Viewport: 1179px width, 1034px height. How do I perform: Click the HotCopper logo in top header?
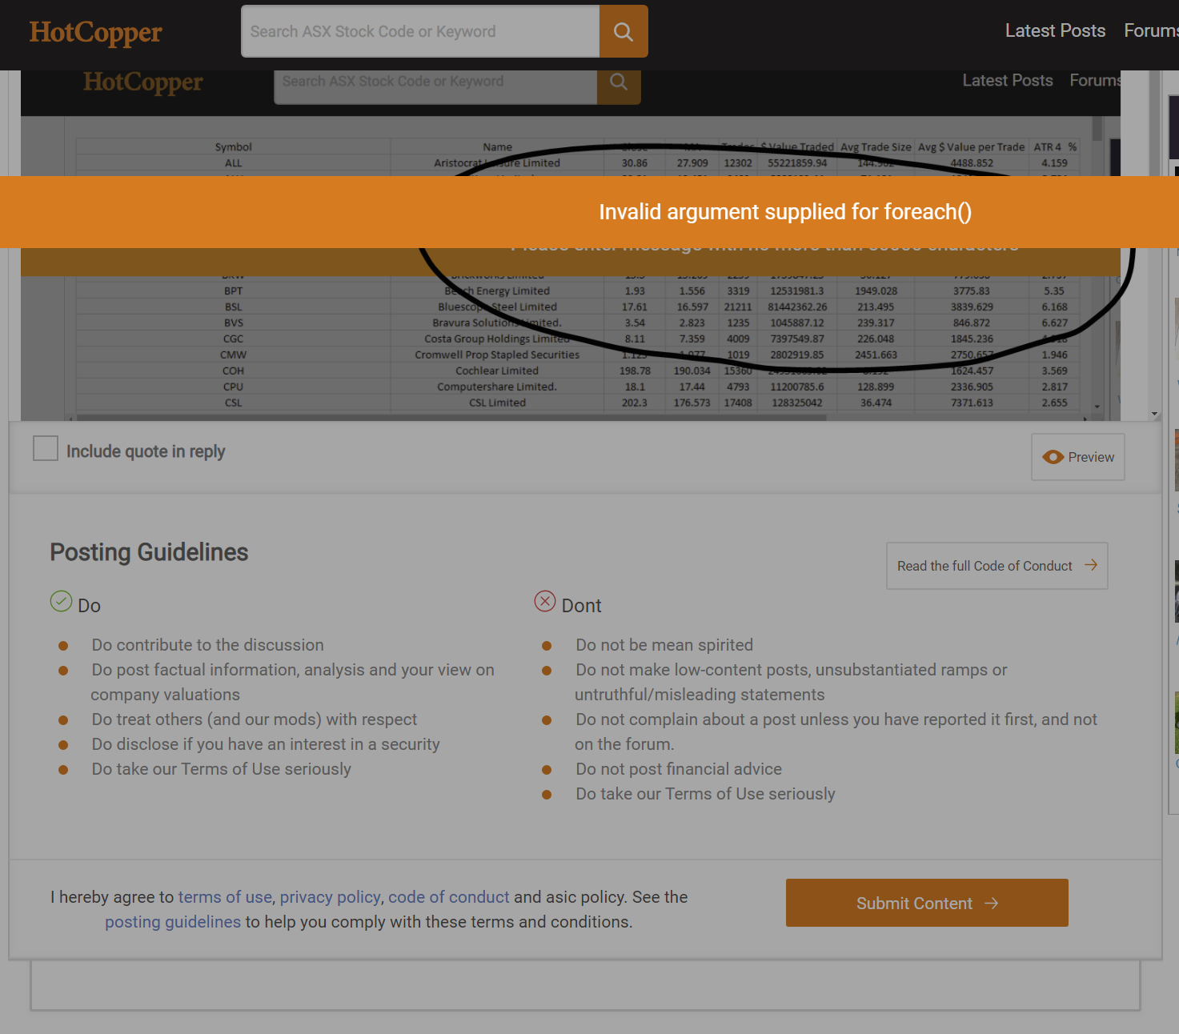click(x=95, y=32)
